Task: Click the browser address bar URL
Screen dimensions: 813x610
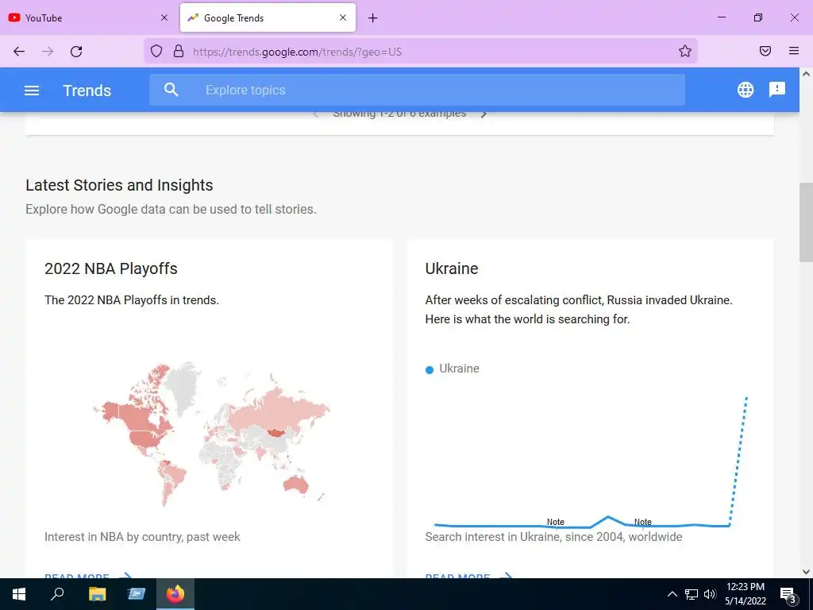Action: pos(297,52)
